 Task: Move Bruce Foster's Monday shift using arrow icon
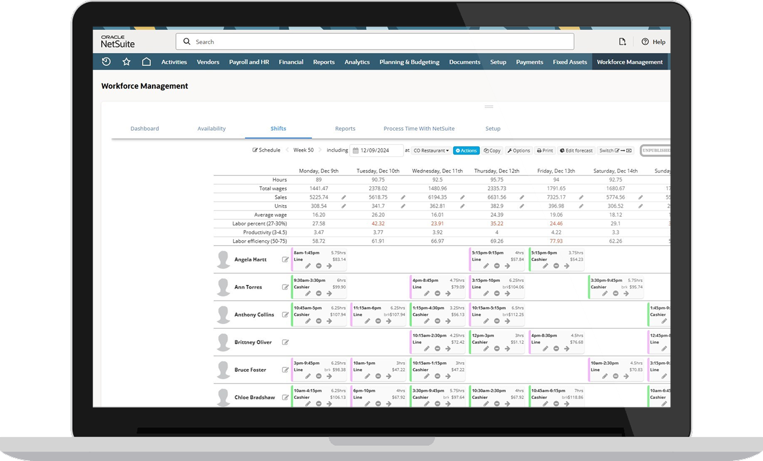coord(329,377)
